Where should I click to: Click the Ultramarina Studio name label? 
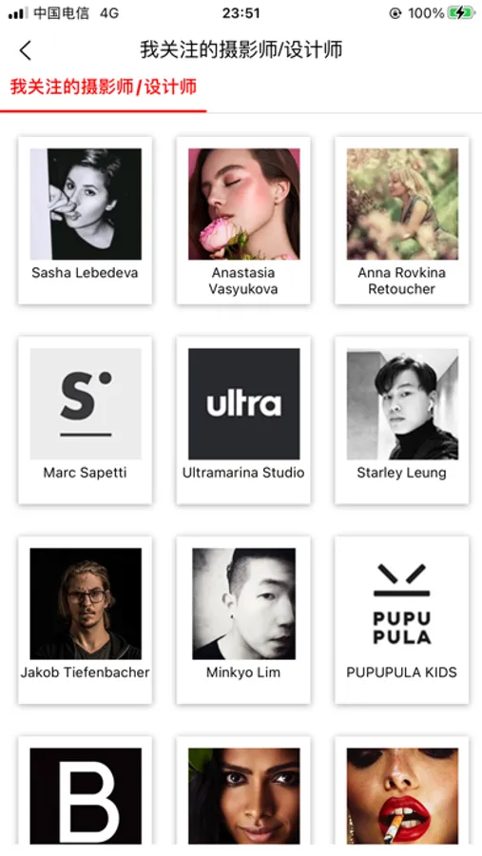pos(243,472)
